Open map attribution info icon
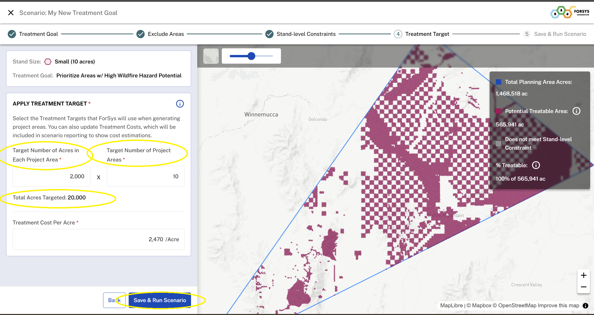 (585, 305)
